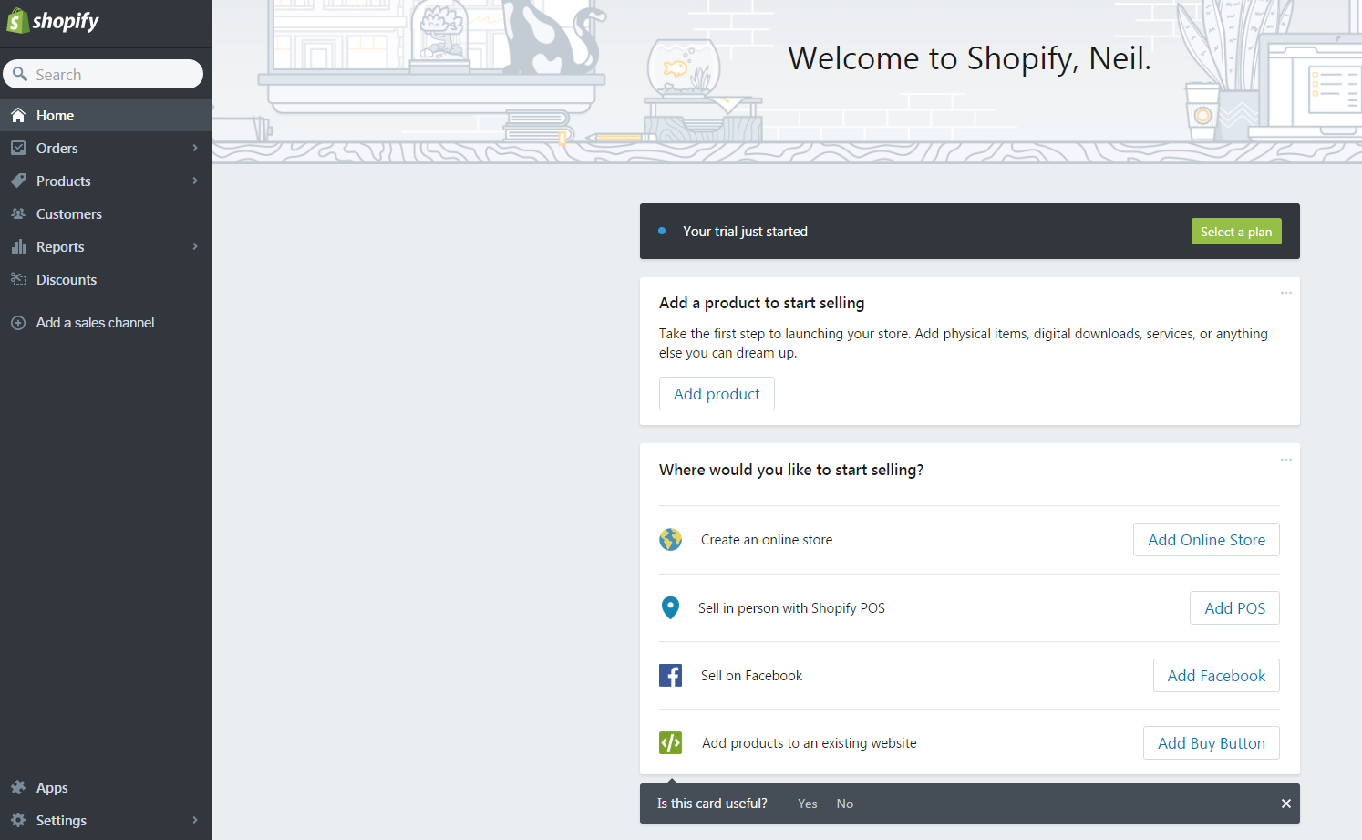Open the Home menu item
The image size is (1362, 840).
pos(106,116)
